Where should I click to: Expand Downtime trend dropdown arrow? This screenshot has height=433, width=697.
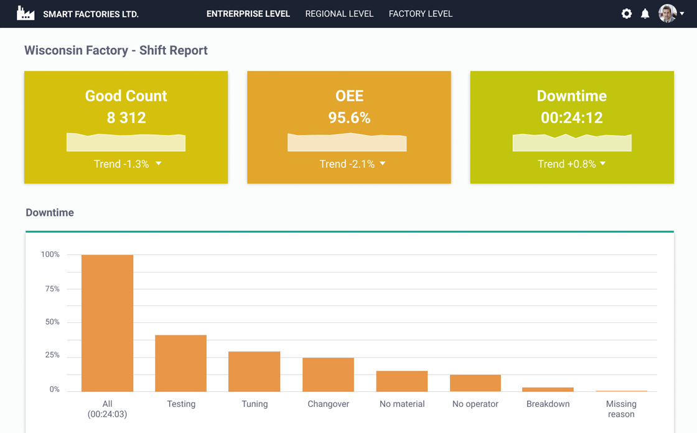click(x=603, y=164)
